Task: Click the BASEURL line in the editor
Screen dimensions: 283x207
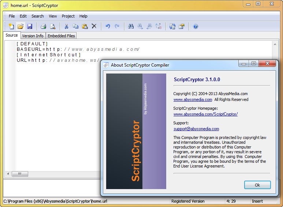Action: point(78,49)
